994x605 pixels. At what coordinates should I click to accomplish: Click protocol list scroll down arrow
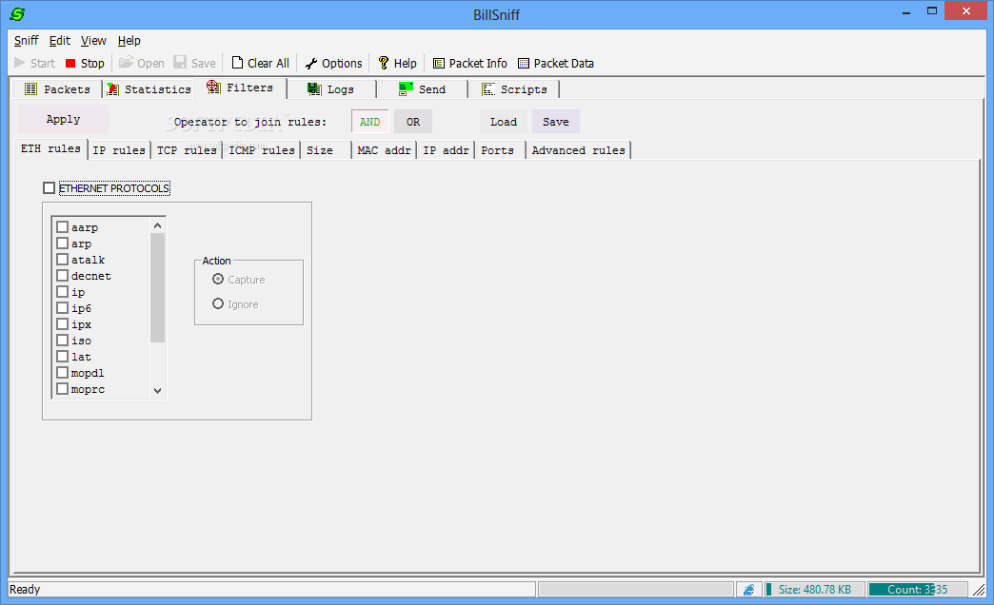coord(158,390)
